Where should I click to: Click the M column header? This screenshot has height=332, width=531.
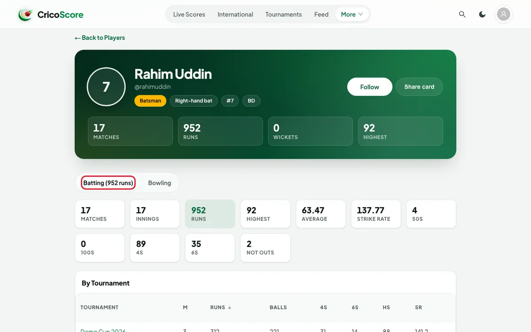coord(185,307)
